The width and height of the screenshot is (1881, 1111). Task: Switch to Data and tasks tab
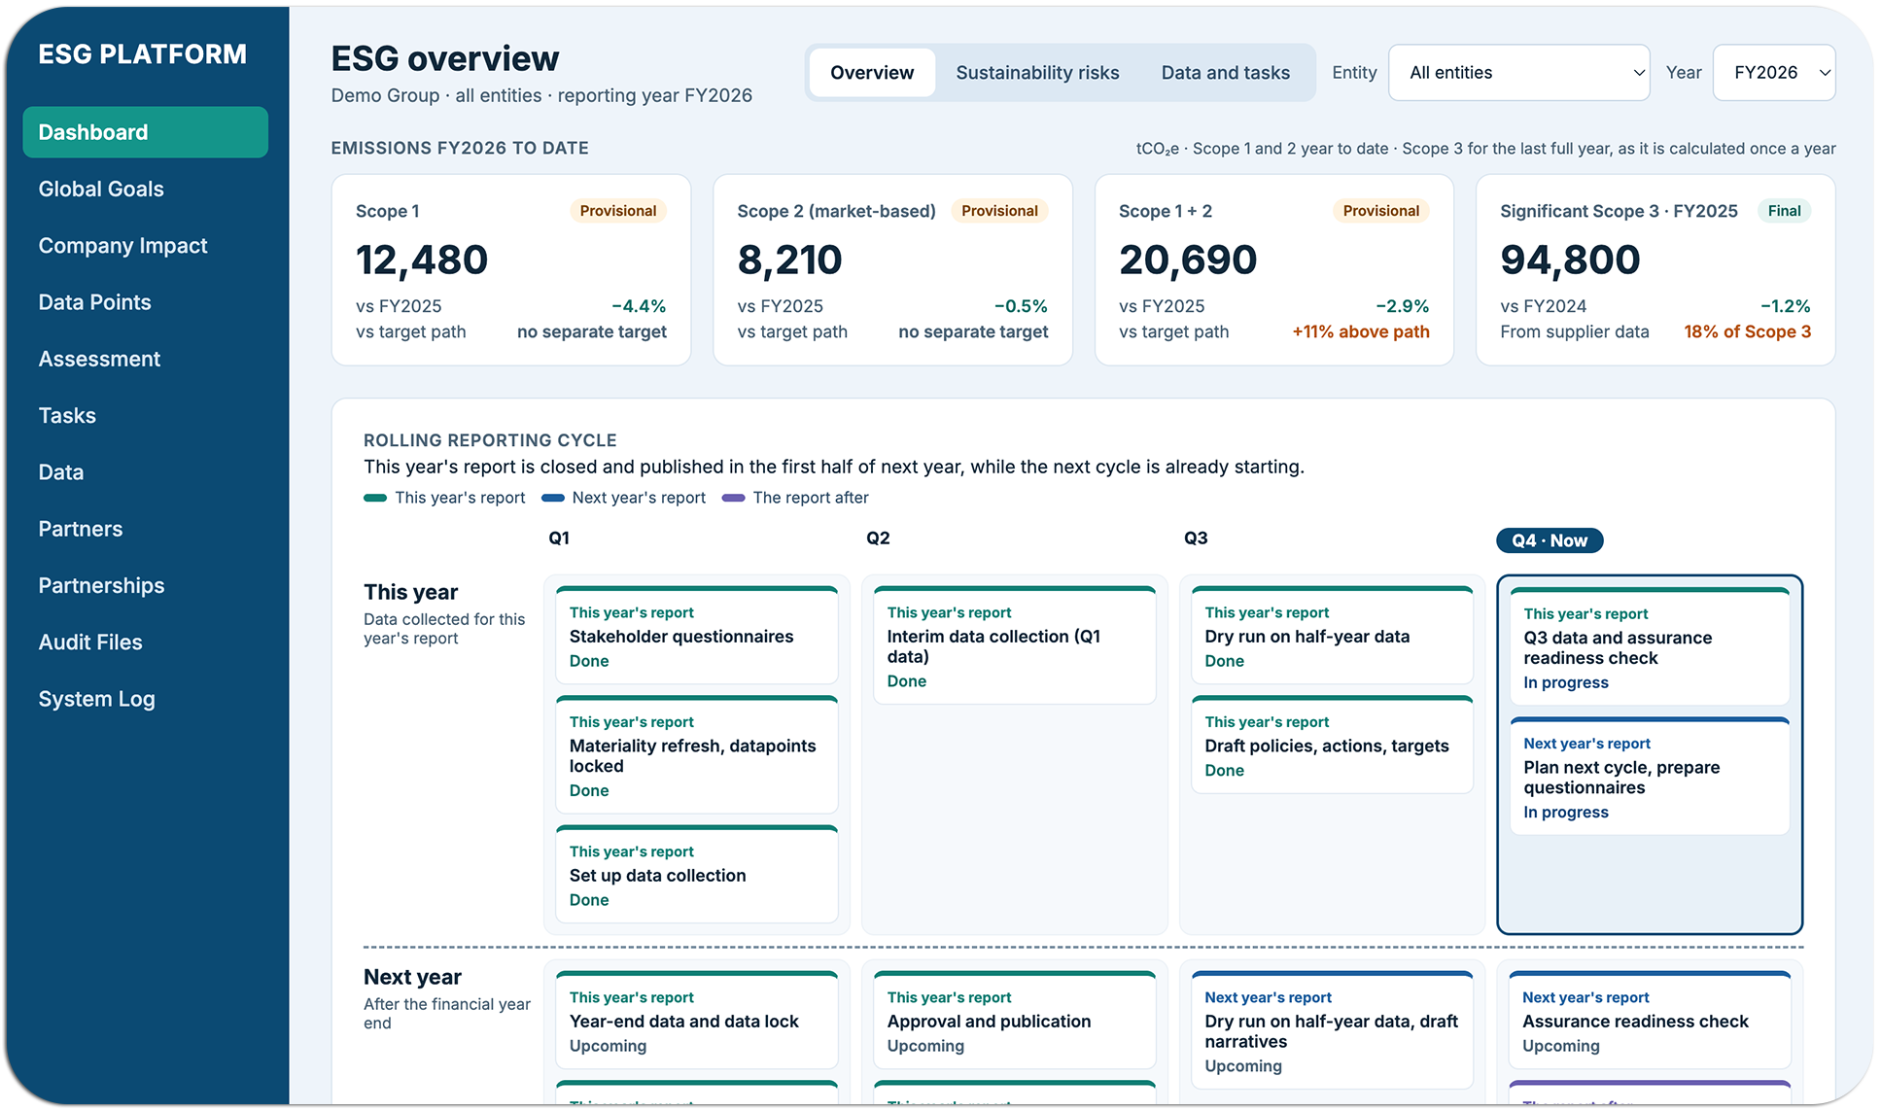click(1225, 73)
